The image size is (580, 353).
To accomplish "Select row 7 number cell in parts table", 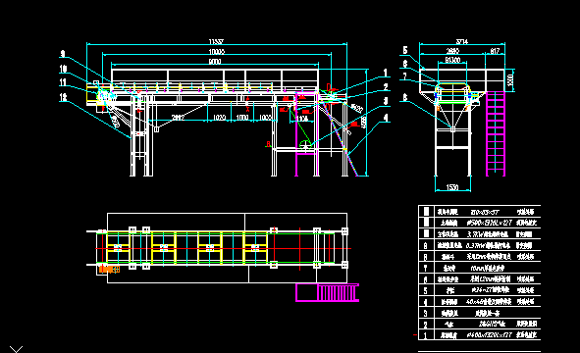I will pyautogui.click(x=425, y=268).
